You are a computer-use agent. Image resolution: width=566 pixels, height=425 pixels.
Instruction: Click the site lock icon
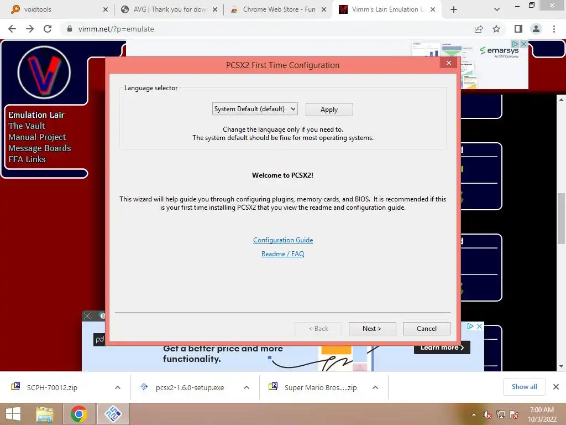[69, 29]
